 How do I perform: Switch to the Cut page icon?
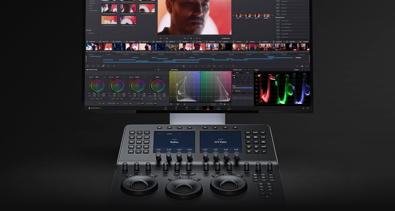click(x=176, y=108)
